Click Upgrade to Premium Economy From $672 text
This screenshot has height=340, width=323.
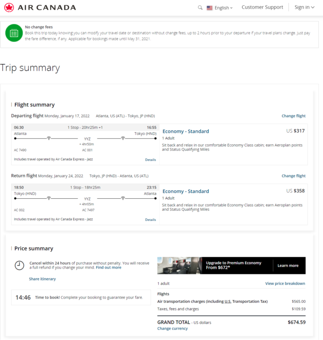click(233, 265)
